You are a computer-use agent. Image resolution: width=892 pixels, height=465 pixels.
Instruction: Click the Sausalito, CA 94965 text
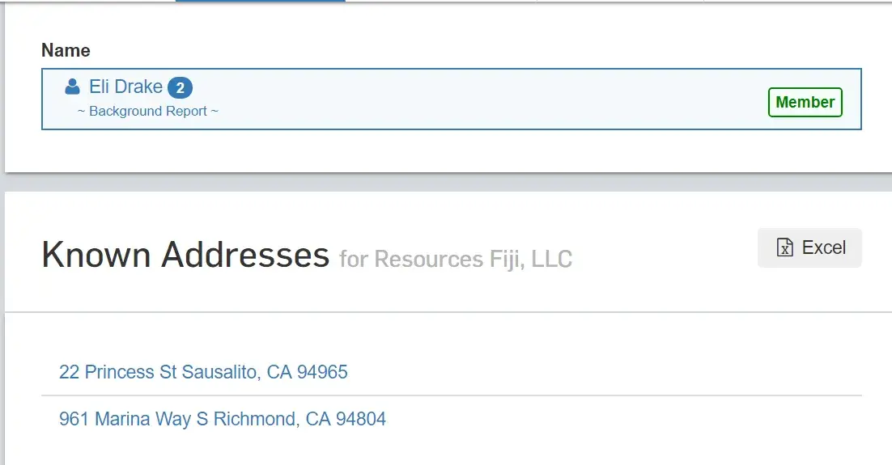tap(265, 372)
